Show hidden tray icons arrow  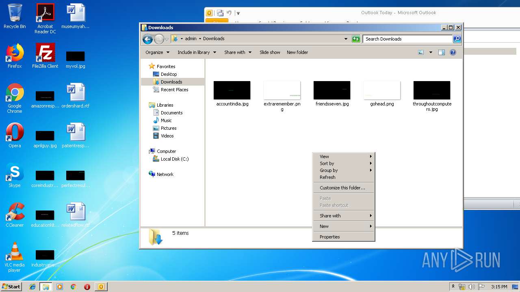pos(453,287)
